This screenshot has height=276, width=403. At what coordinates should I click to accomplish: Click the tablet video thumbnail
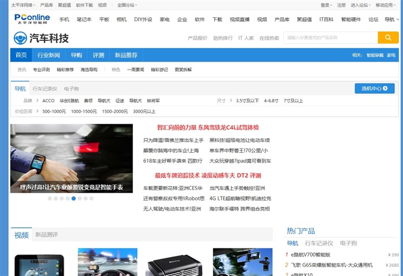39,265
